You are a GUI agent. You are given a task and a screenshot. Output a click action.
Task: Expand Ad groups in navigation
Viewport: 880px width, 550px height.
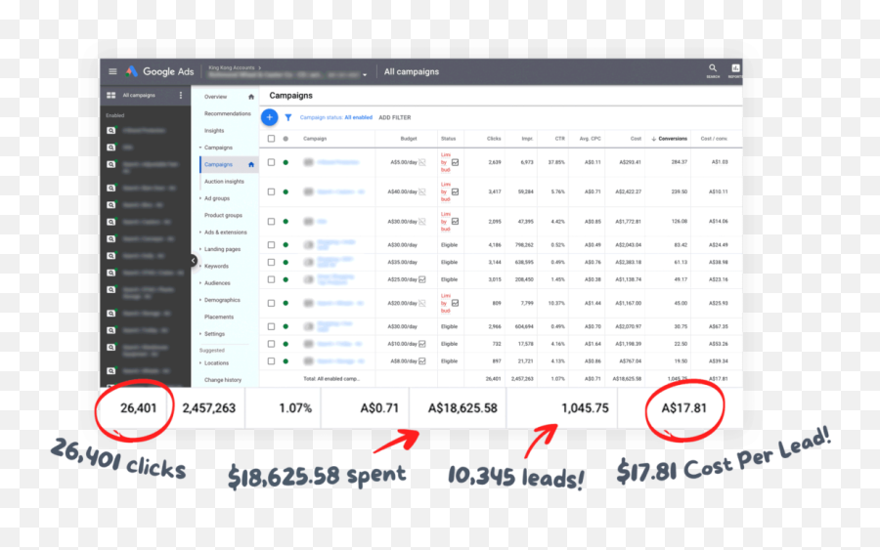(200, 198)
